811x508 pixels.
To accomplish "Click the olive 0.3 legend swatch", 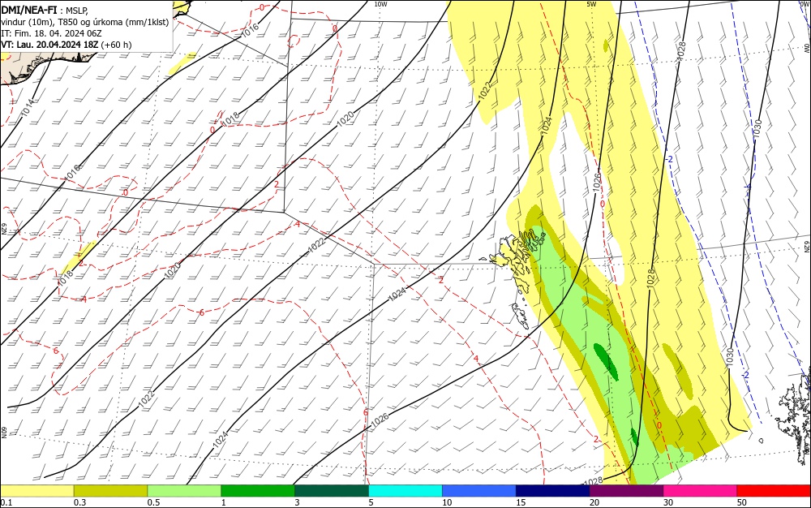I will [x=110, y=491].
